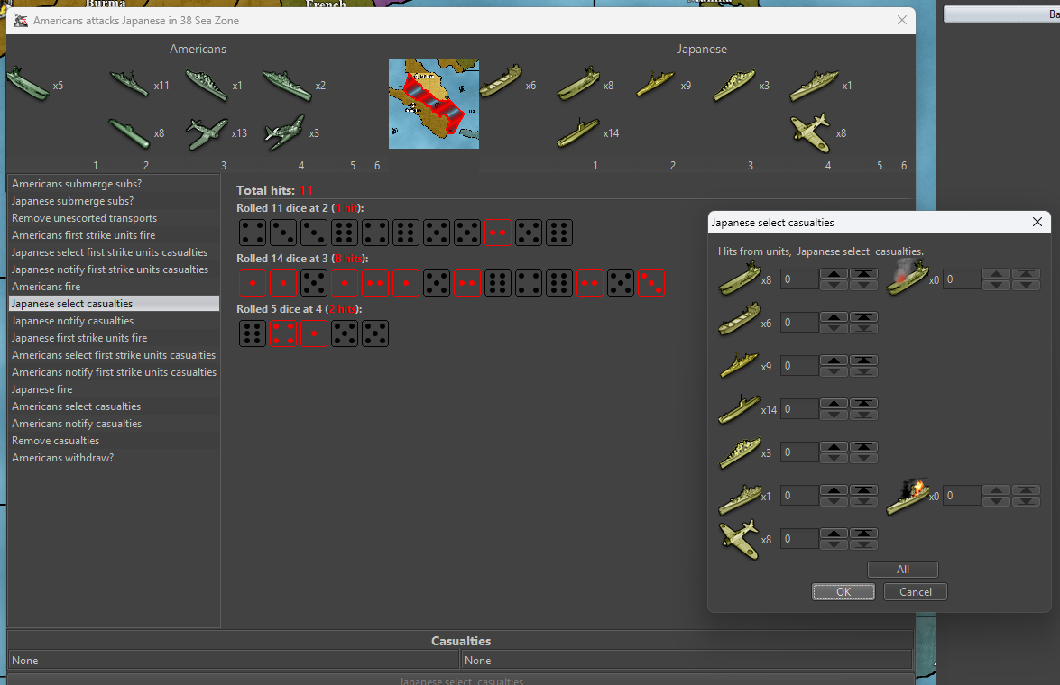Increase destroyer x9 casualties by one
Image resolution: width=1060 pixels, height=685 pixels.
click(834, 360)
